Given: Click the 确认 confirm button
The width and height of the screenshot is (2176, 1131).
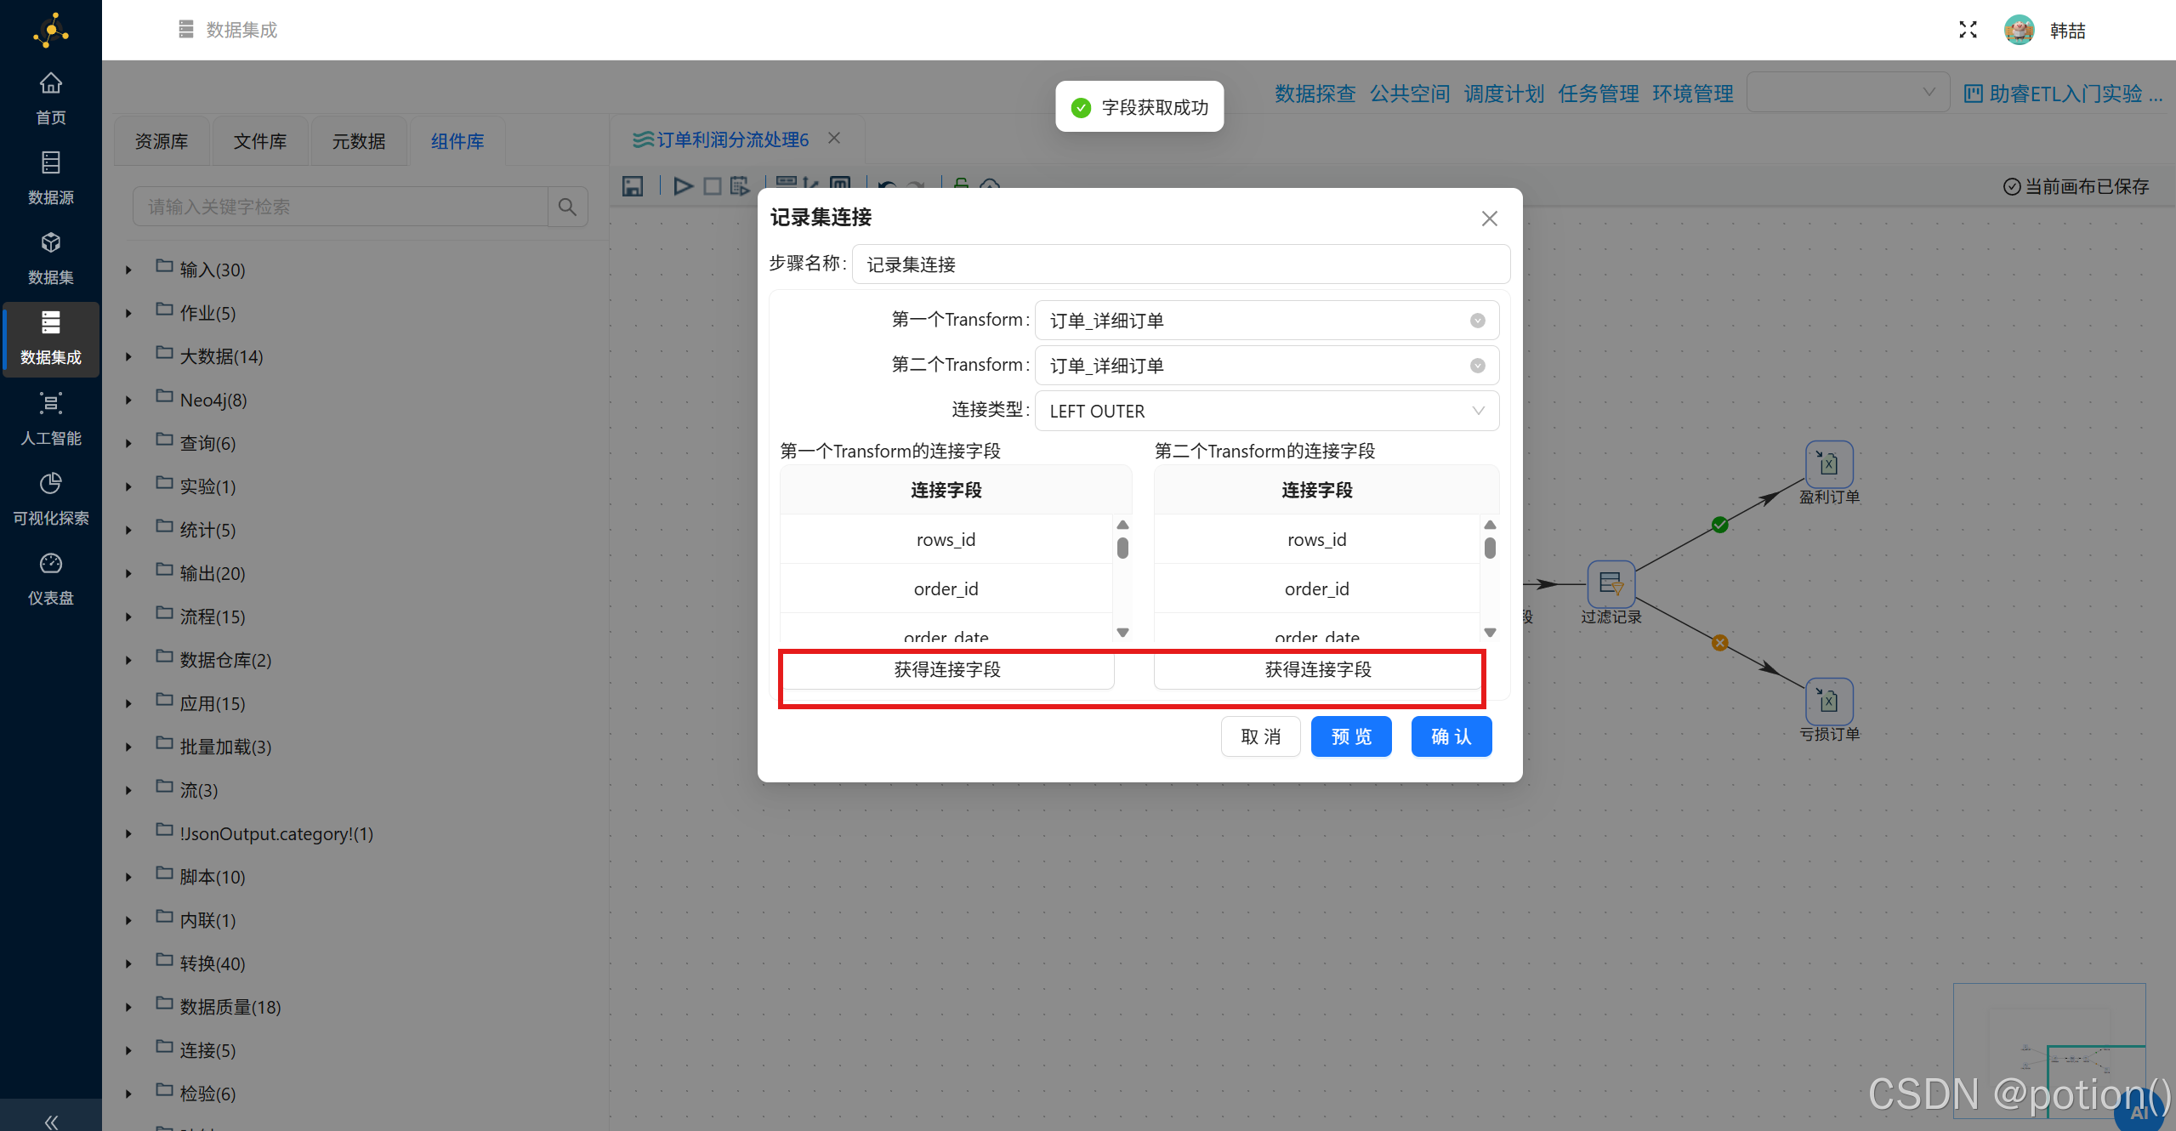Looking at the screenshot, I should point(1451,736).
